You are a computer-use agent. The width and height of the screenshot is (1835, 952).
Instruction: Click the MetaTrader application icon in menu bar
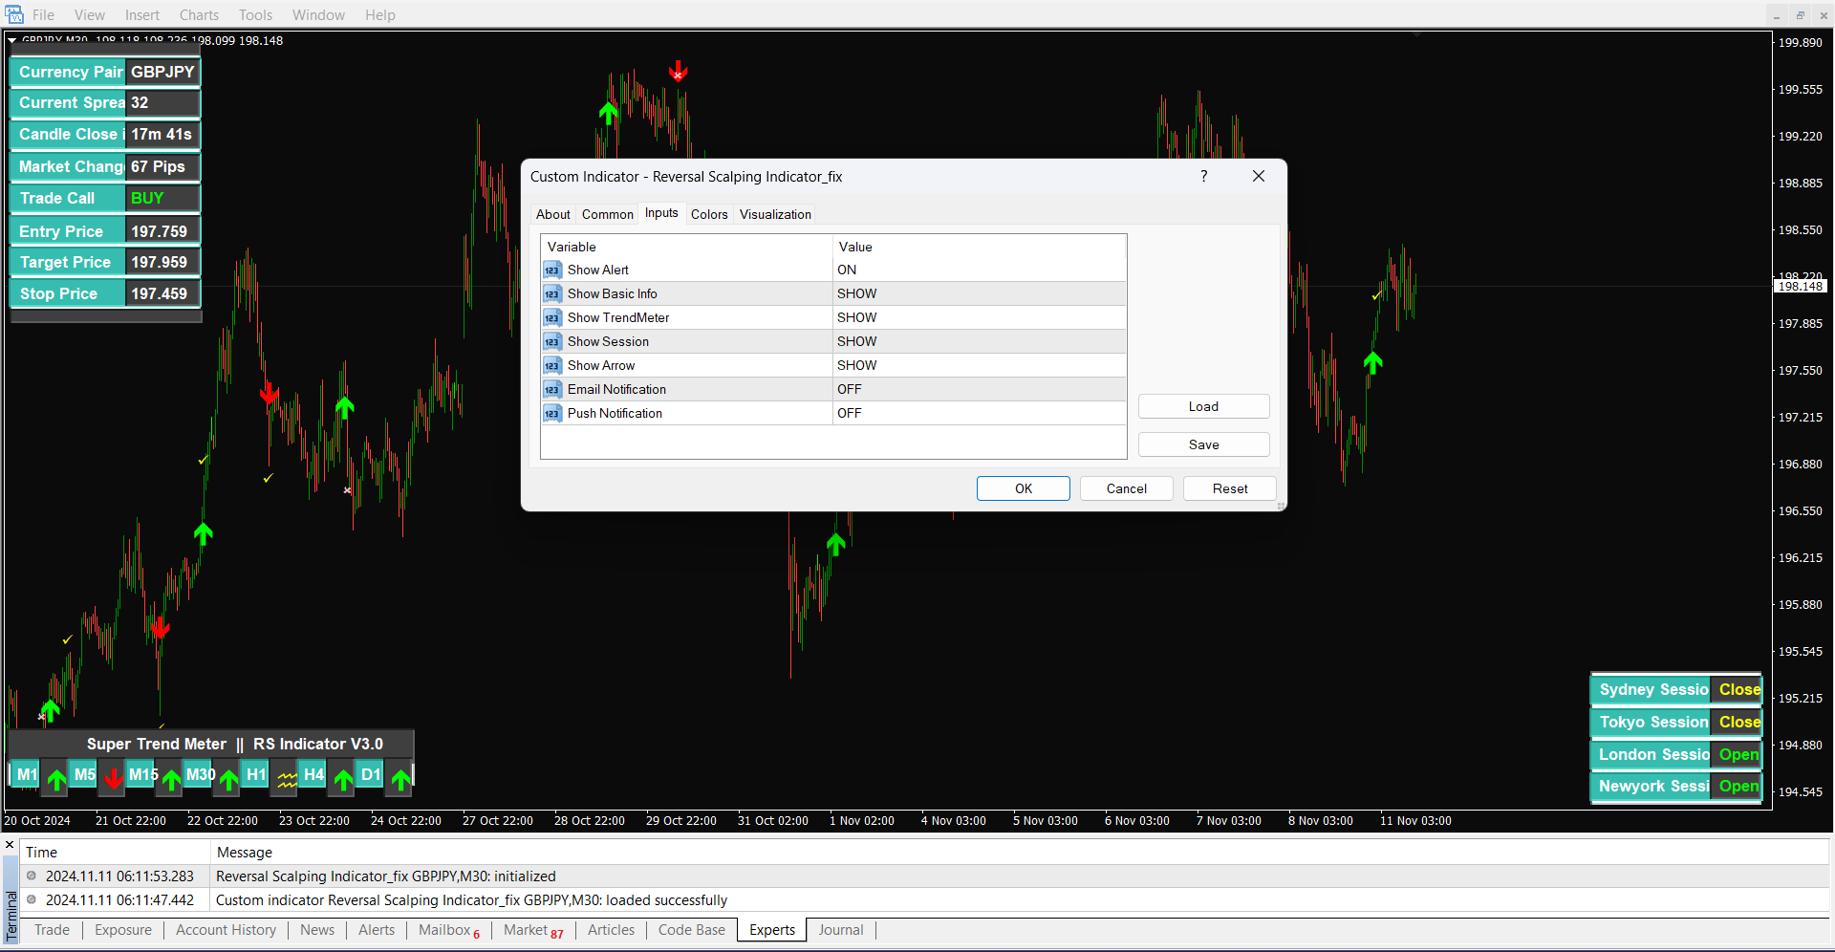pyautogui.click(x=14, y=14)
